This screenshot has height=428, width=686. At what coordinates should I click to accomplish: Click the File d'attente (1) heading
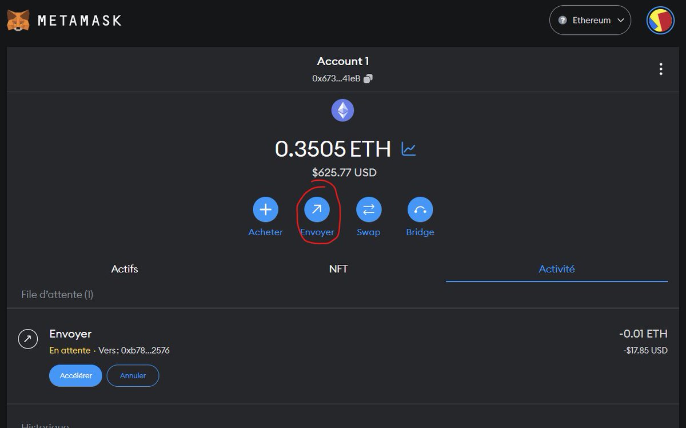pos(57,295)
